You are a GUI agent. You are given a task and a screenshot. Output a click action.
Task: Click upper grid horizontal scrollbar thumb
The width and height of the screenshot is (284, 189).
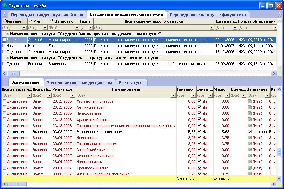point(13,74)
